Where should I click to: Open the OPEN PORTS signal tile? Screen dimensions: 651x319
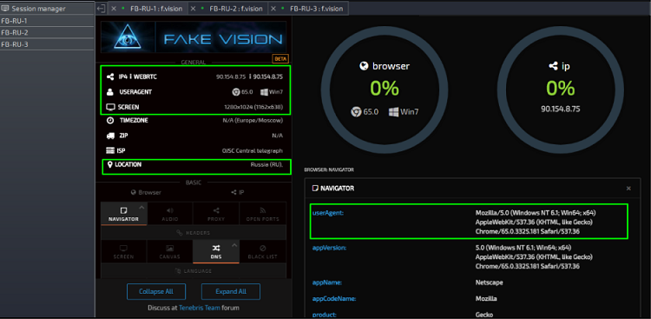click(x=263, y=214)
